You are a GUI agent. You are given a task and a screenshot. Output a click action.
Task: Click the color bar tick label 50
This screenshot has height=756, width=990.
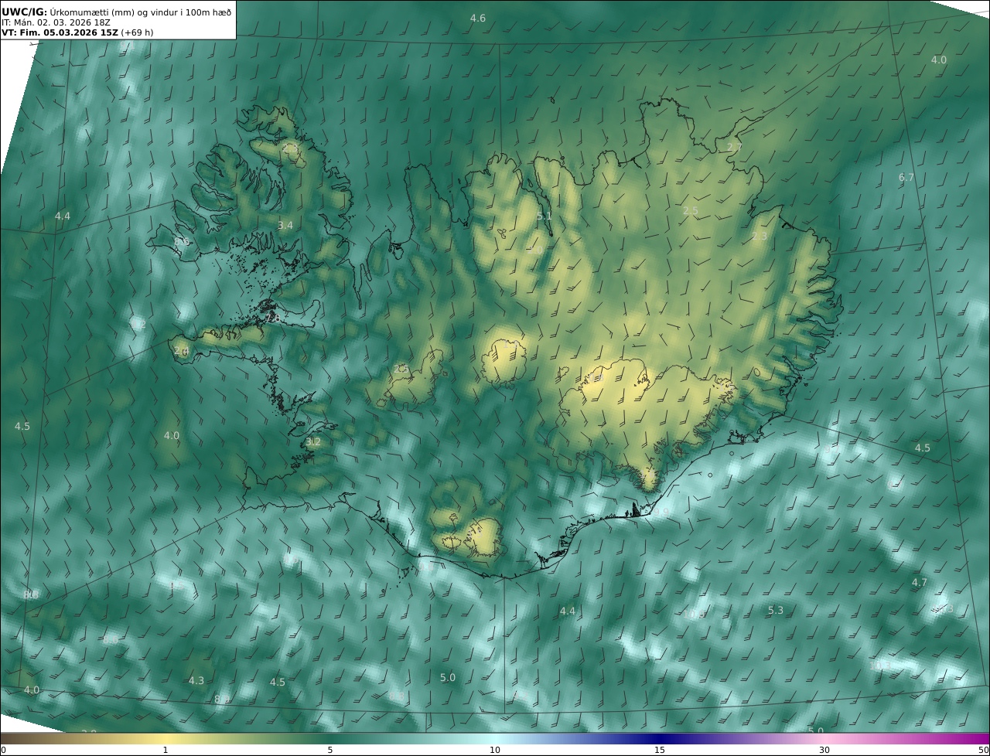coord(984,750)
